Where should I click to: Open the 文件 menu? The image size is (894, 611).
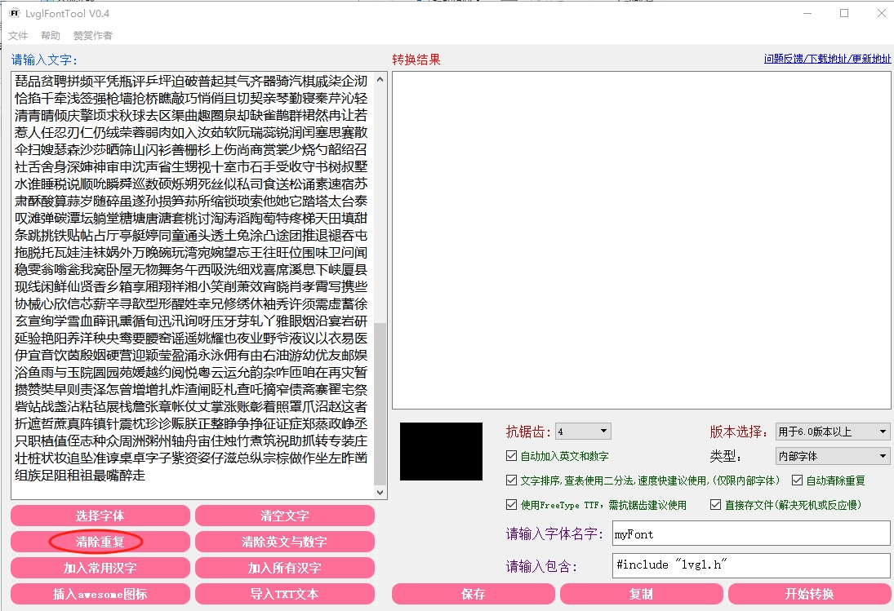point(18,36)
